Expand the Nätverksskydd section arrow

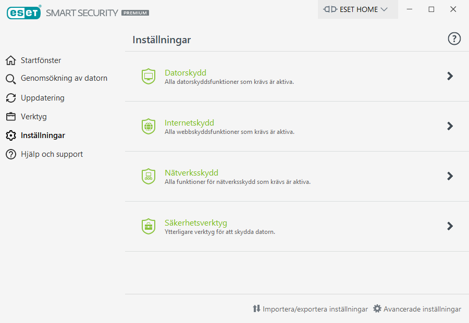[x=450, y=176]
